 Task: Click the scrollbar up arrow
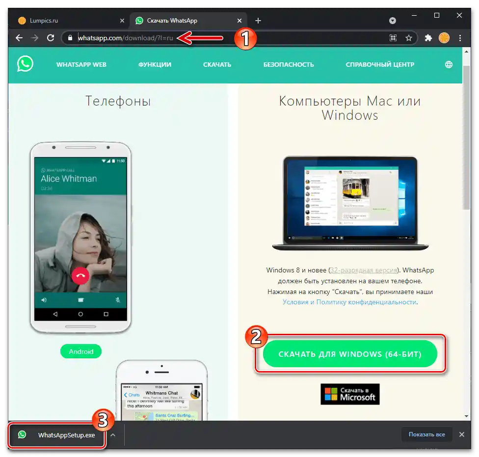click(x=466, y=52)
